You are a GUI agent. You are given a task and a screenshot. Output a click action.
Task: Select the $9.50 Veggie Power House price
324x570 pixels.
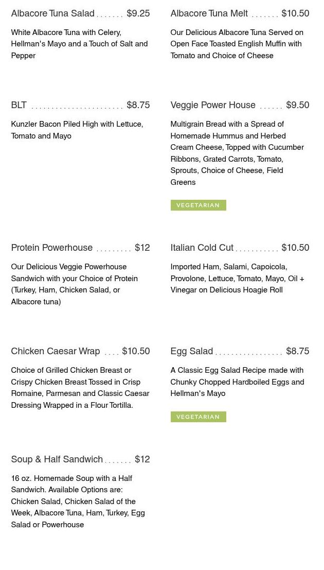tap(297, 105)
